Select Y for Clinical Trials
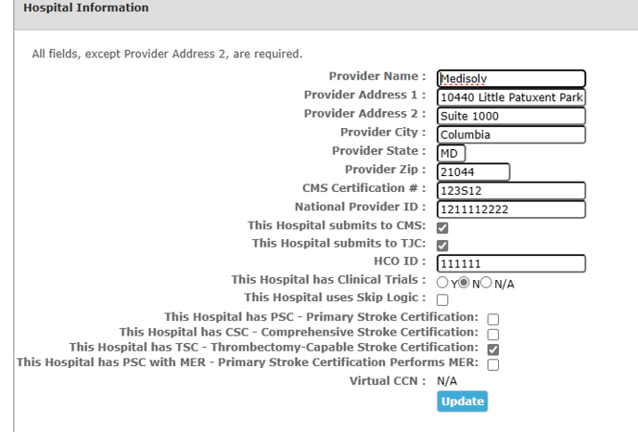638x432 pixels. [442, 283]
